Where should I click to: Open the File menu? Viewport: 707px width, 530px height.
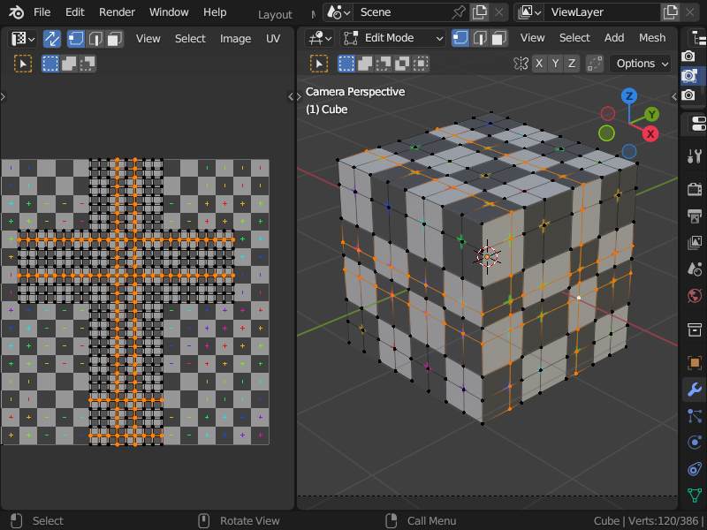click(42, 12)
